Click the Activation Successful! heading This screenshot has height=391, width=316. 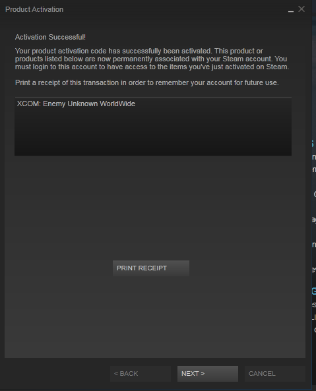tap(50, 37)
